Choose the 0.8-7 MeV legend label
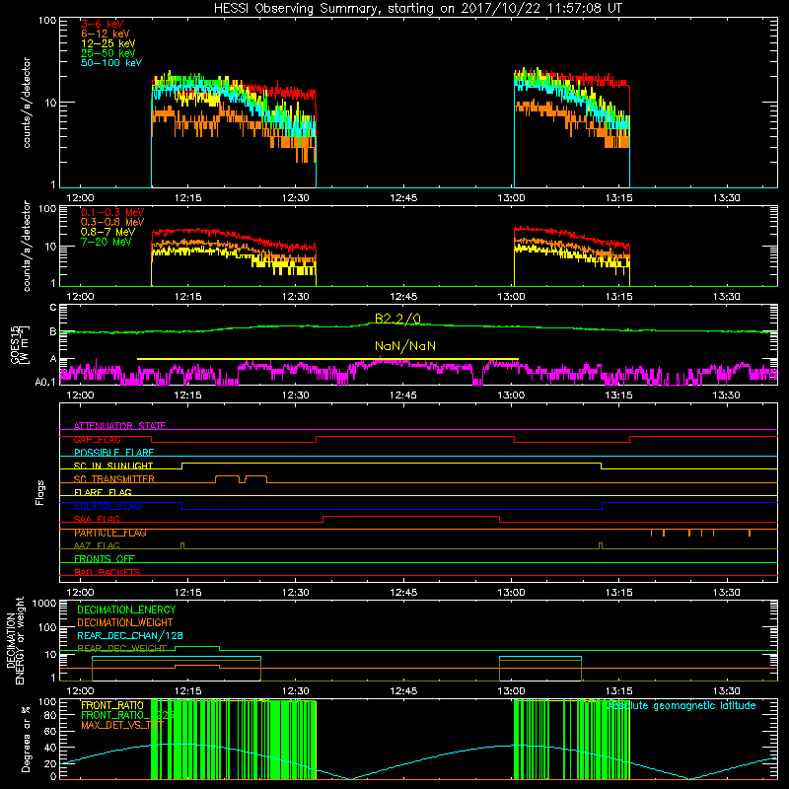 point(108,232)
